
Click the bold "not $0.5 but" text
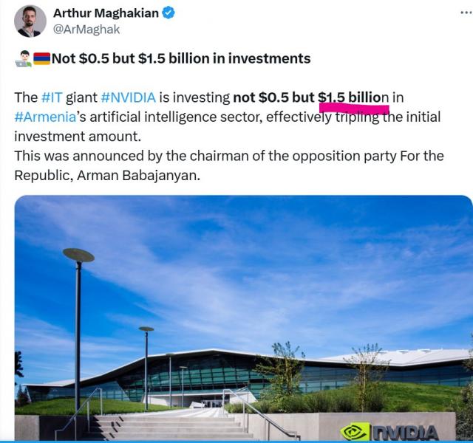[x=273, y=98]
